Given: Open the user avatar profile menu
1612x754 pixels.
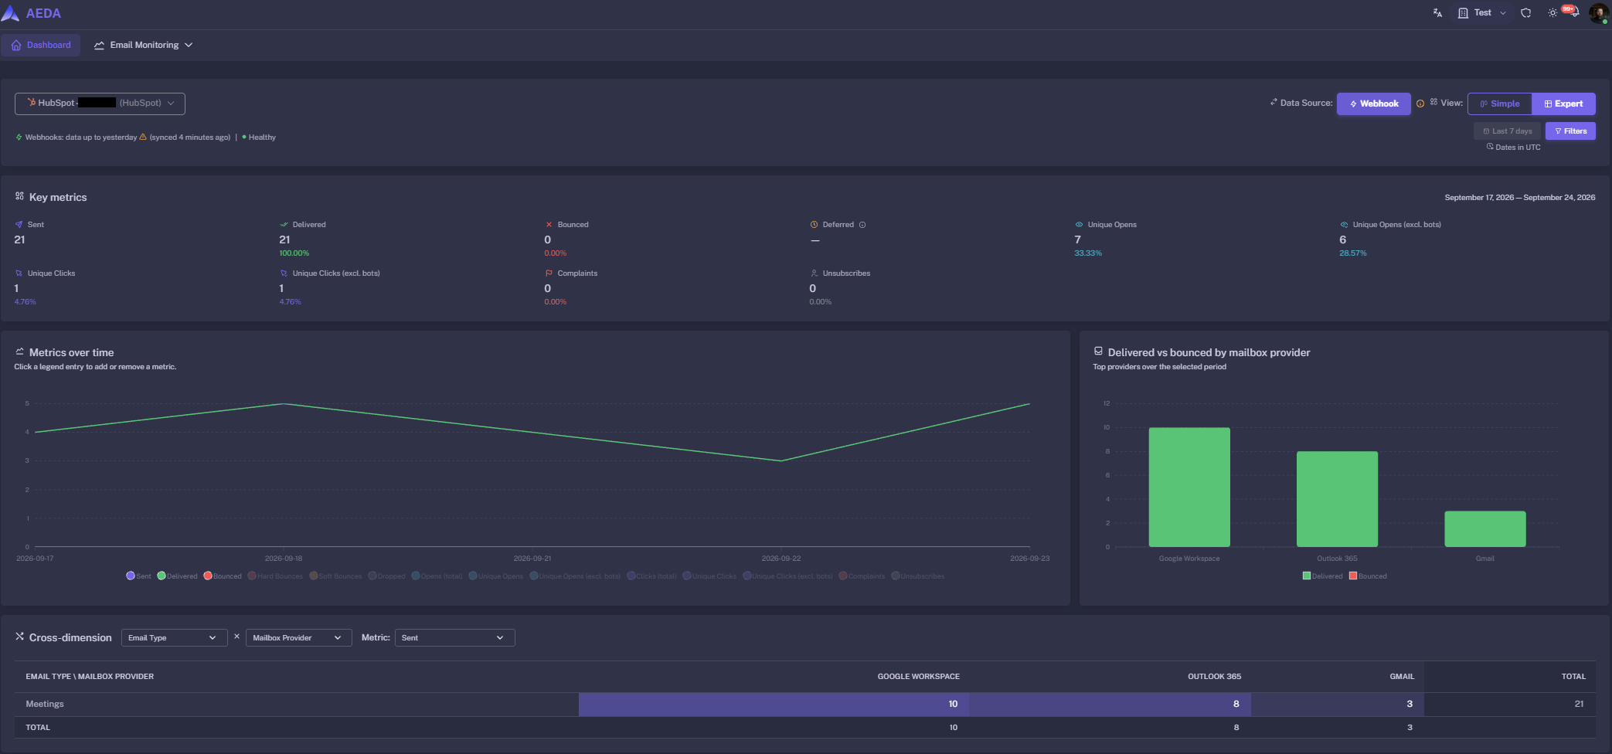Looking at the screenshot, I should (1599, 13).
